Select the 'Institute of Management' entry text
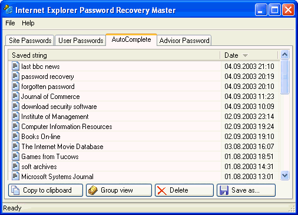The image size is (298, 215). [55, 117]
